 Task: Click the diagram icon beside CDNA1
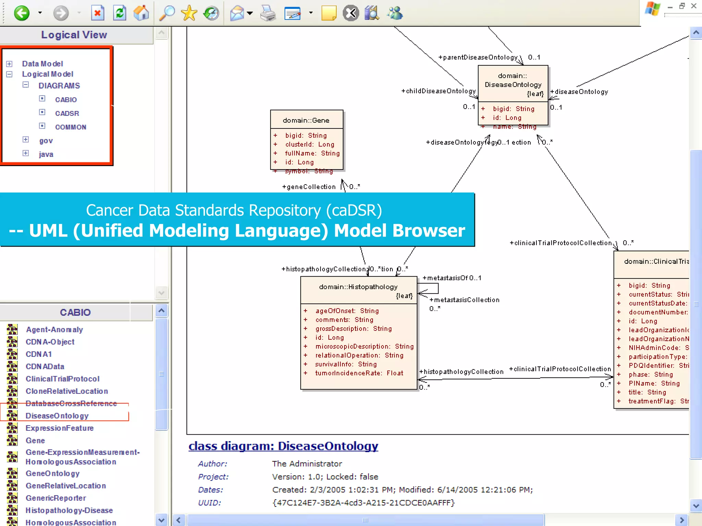tap(12, 354)
